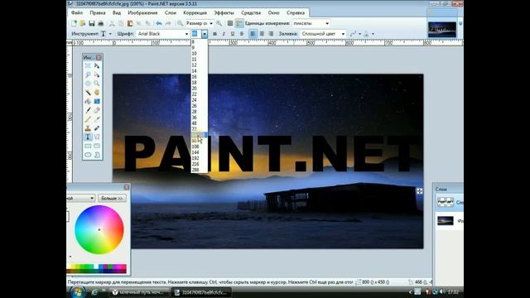Click the Undo arrow icon
This screenshot has height=298, width=530.
[159, 23]
